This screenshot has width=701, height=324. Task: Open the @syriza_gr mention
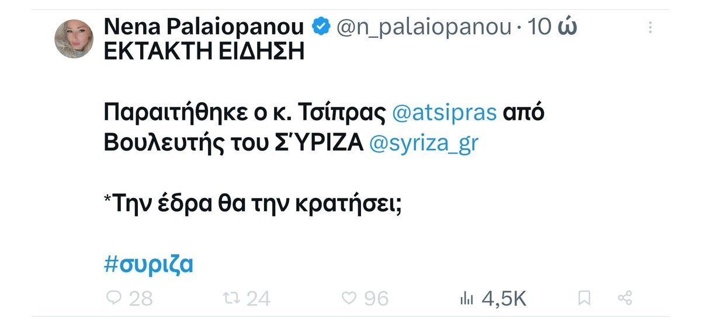[x=424, y=144]
